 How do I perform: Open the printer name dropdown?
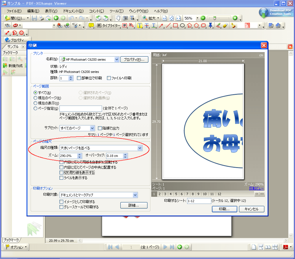(117, 60)
